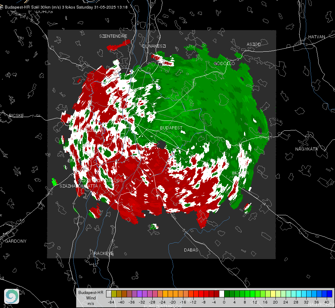Click the 0 legend scale value
This screenshot has height=308, width=335.
click(224, 302)
